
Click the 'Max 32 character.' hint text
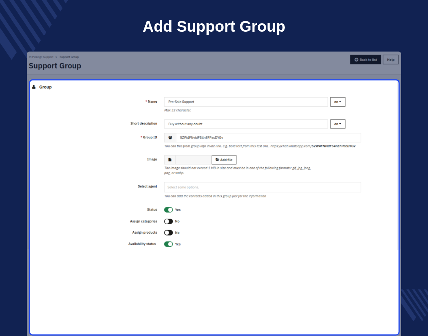click(x=178, y=110)
